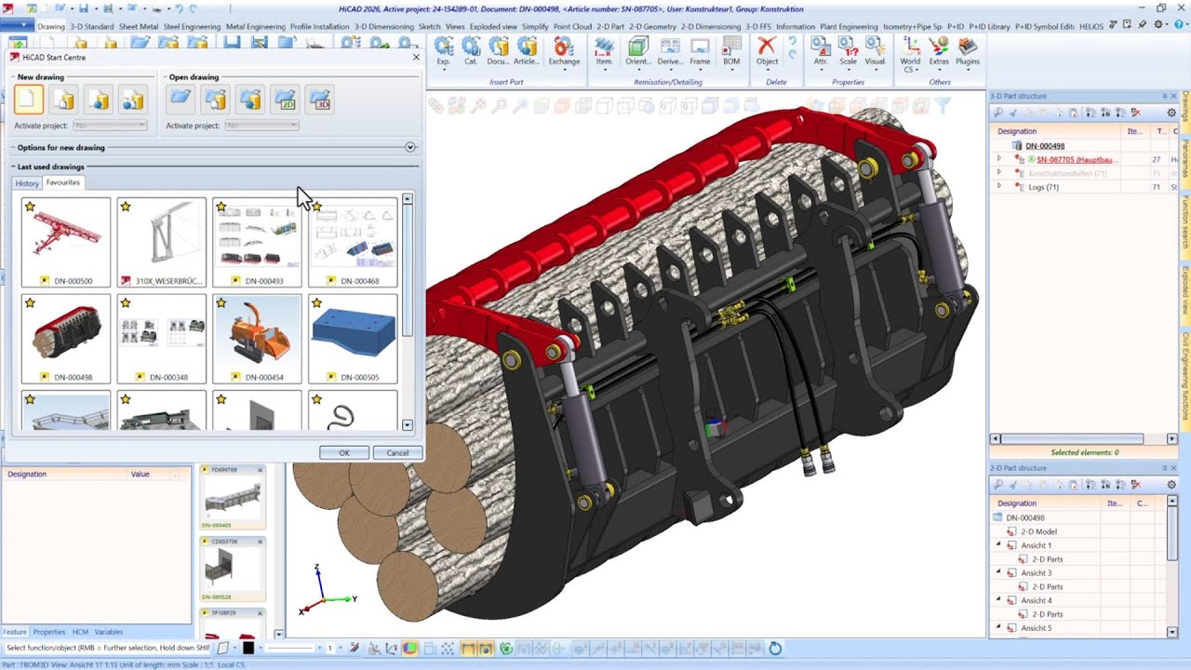Image resolution: width=1191 pixels, height=670 pixels.
Task: Select the blank new drawing icon
Action: (29, 99)
